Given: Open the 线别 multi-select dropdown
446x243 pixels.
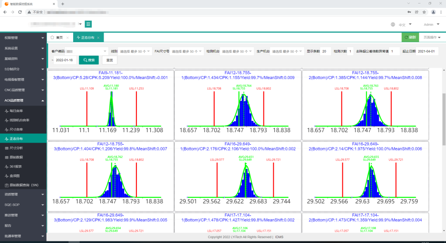Looking at the screenshot, I should coord(135,51).
